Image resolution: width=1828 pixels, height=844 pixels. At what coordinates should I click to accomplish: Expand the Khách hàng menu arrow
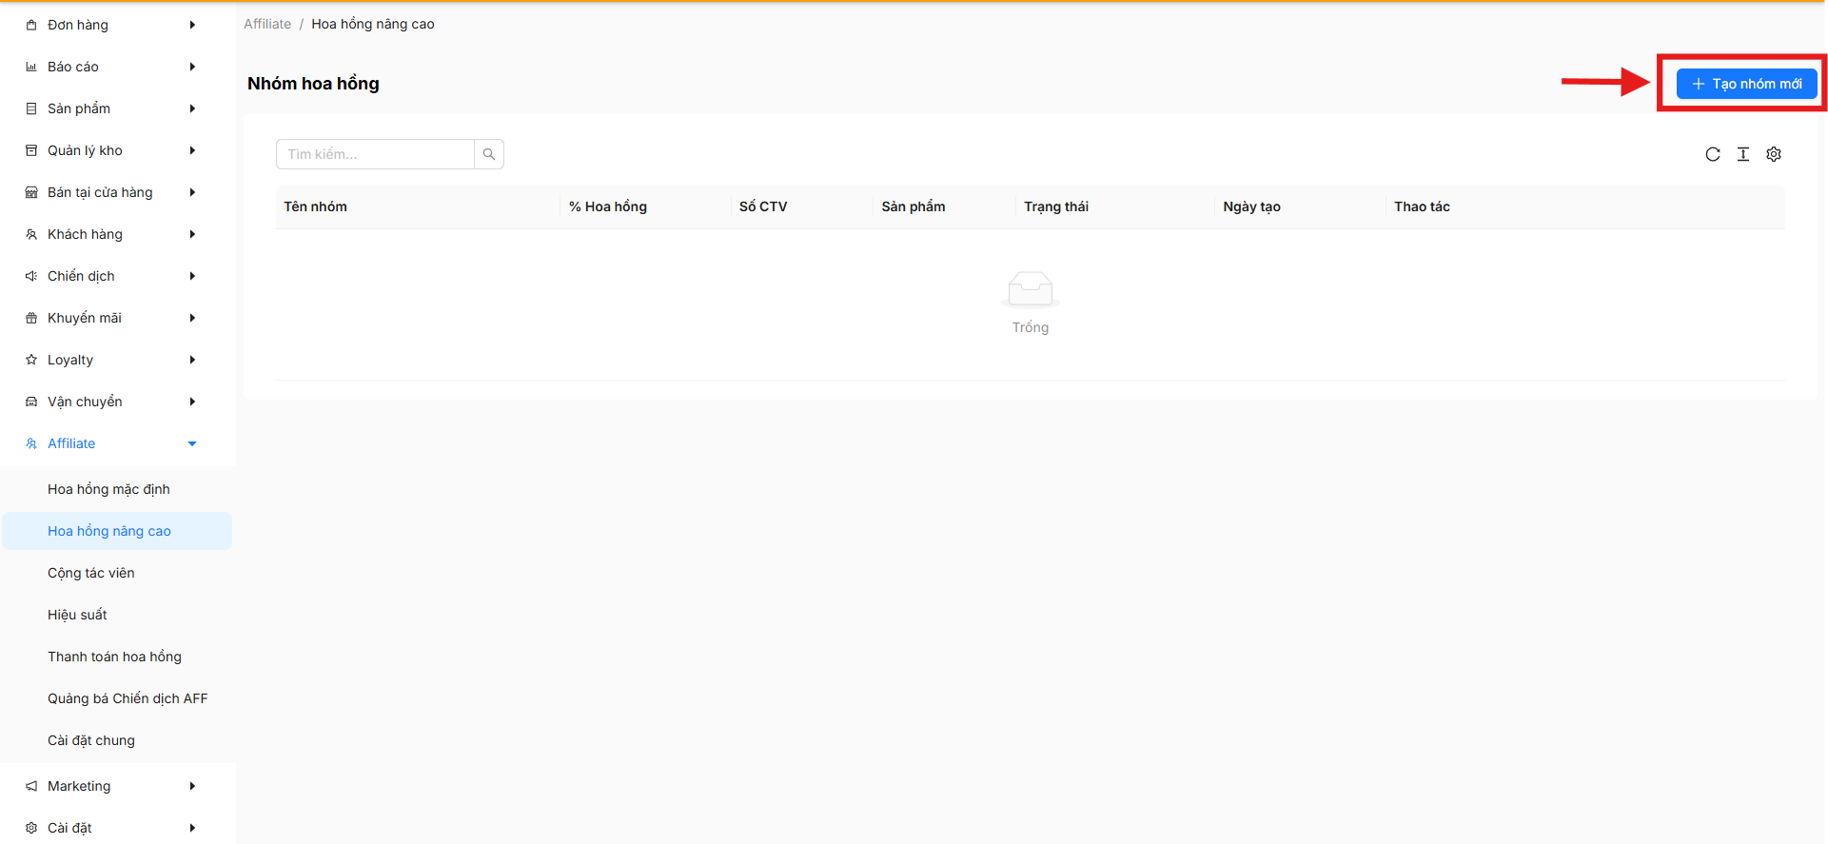[x=192, y=234]
